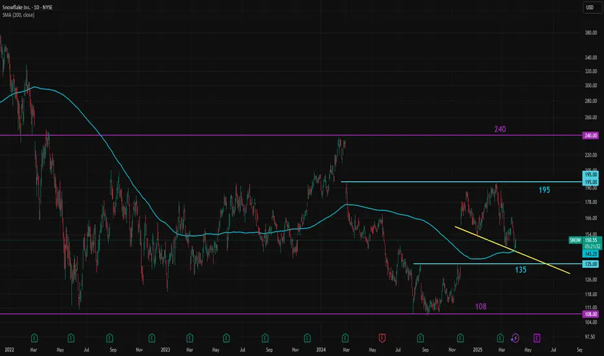Click earnings marker above Mar 2023
The image size is (604, 356).
coord(189,338)
